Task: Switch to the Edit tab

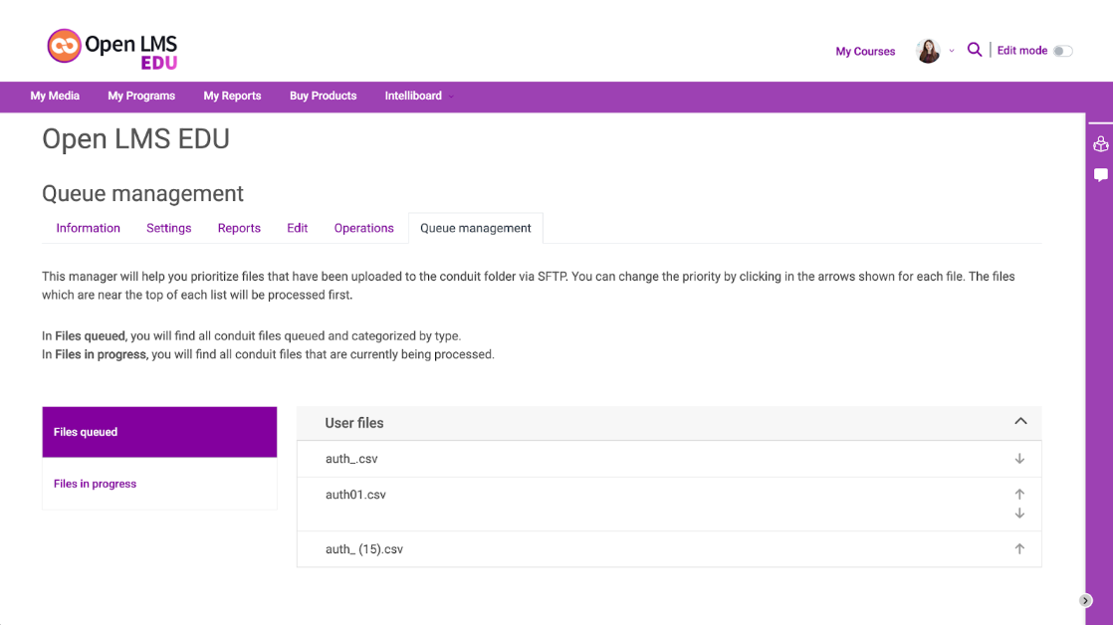Action: [298, 229]
